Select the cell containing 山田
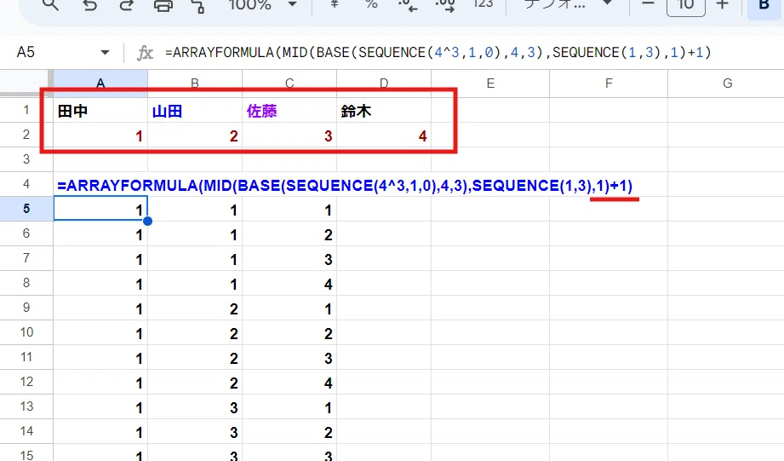 coord(195,110)
